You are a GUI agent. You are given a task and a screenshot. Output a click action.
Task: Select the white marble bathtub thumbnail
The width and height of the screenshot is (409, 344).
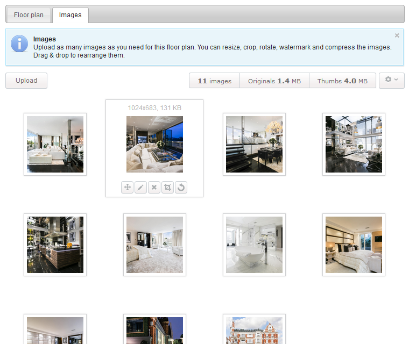pos(255,245)
